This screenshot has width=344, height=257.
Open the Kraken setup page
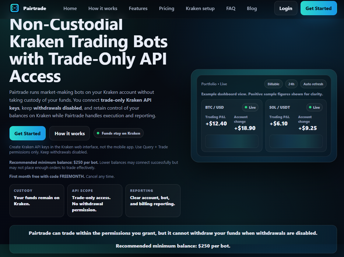tap(200, 8)
